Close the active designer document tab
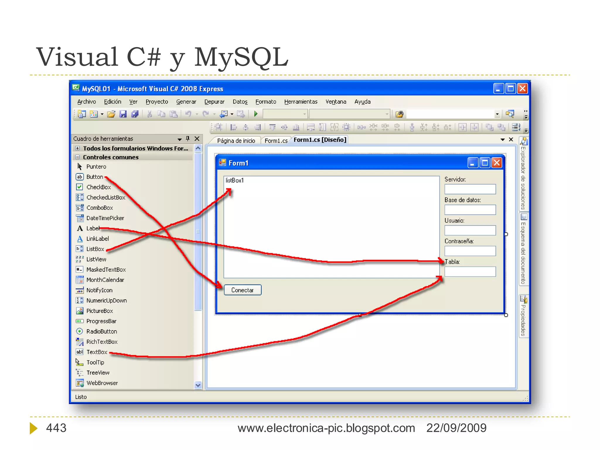The width and height of the screenshot is (600, 450). [x=511, y=139]
